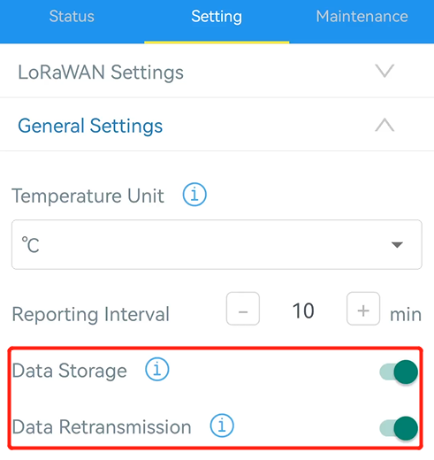
Task: Switch to the Status tab
Action: (72, 16)
